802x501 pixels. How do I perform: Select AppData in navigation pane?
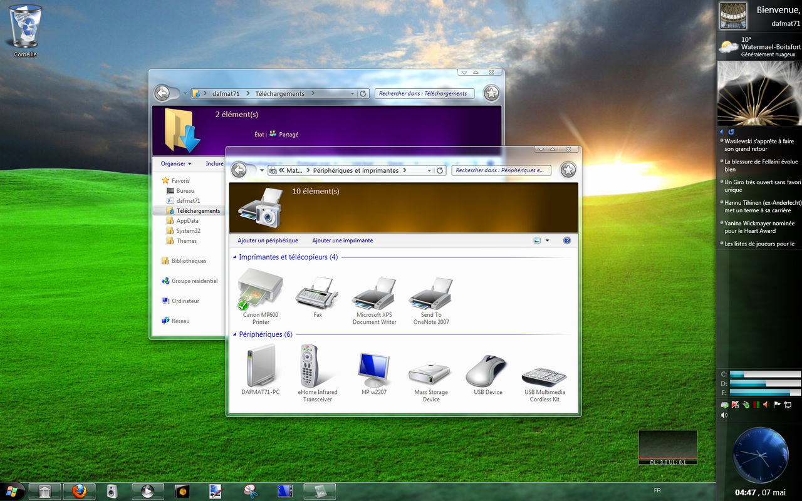pyautogui.click(x=182, y=220)
